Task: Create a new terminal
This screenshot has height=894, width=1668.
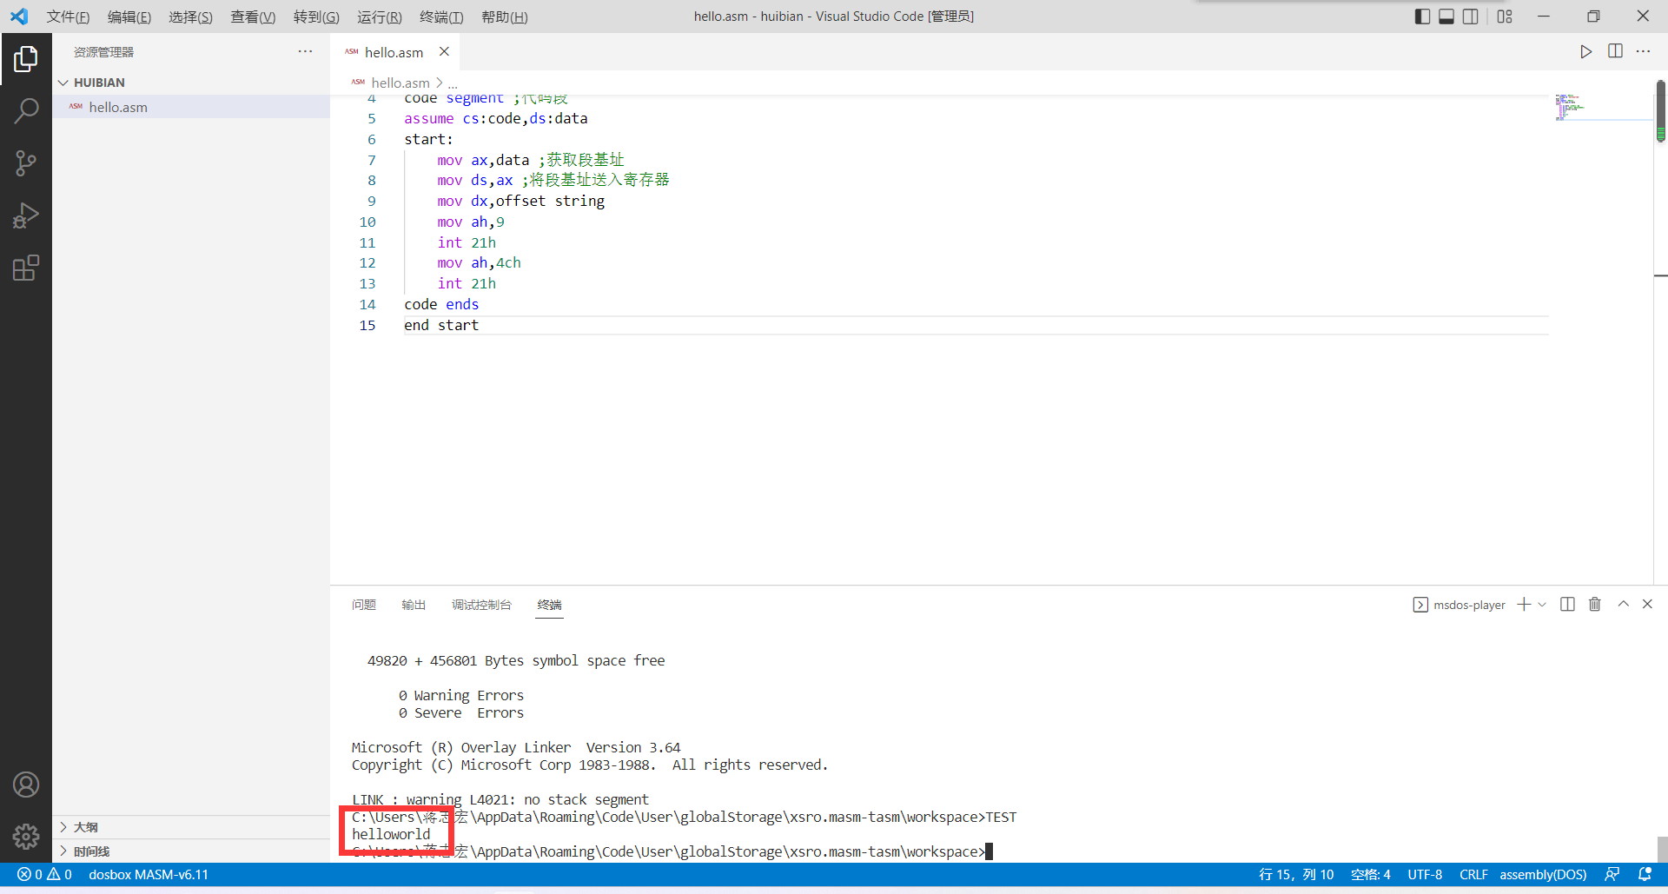Action: pyautogui.click(x=1524, y=604)
